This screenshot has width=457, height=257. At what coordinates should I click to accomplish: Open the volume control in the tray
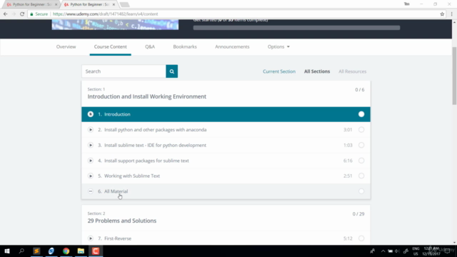(397, 251)
